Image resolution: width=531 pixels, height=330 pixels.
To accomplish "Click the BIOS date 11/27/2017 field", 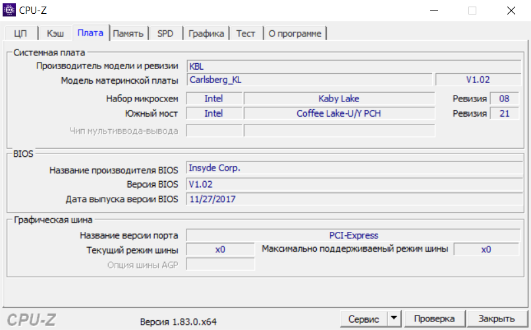I will [354, 199].
